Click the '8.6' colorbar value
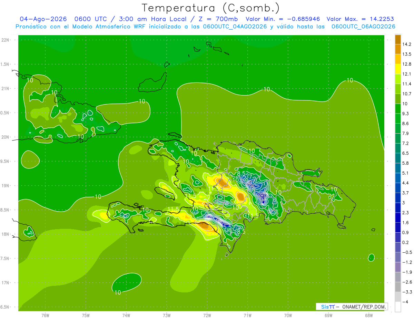This screenshot has height=320, width=414. click(x=405, y=124)
